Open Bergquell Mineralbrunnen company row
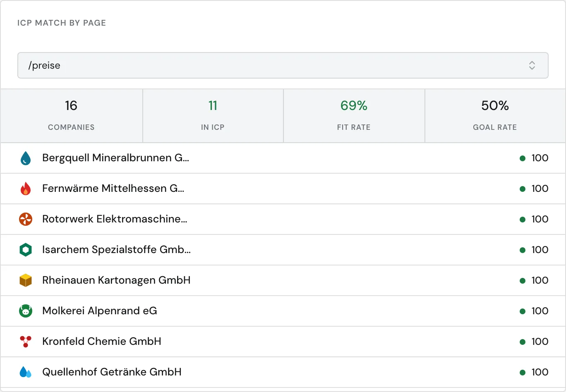566x392 pixels. [283, 158]
